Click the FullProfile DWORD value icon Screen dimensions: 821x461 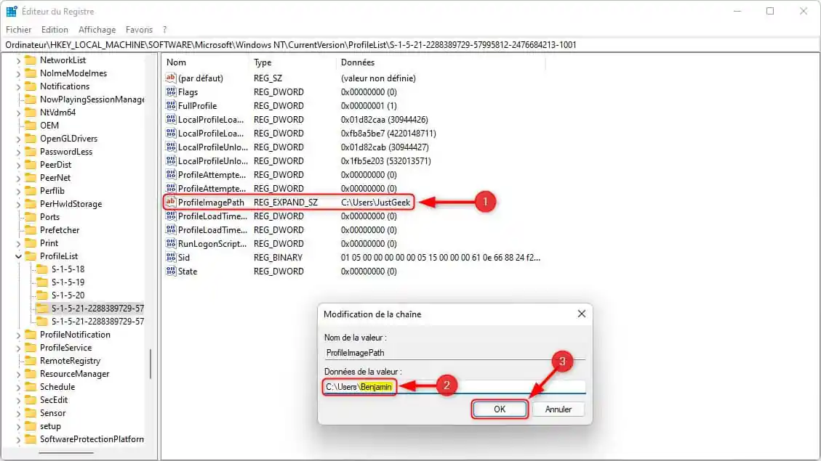(x=171, y=105)
